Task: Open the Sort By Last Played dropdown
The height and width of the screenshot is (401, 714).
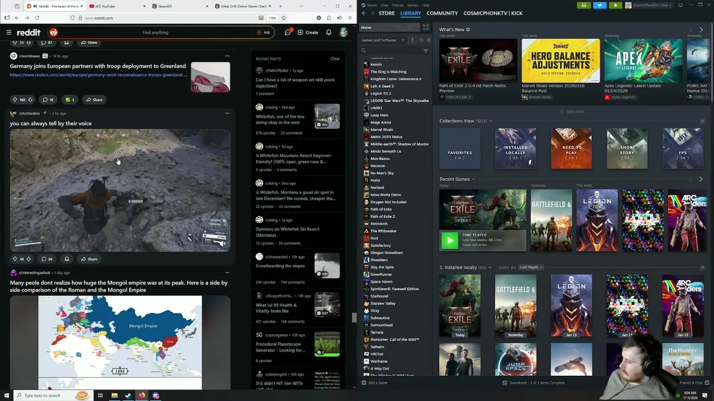Action: coord(531,267)
